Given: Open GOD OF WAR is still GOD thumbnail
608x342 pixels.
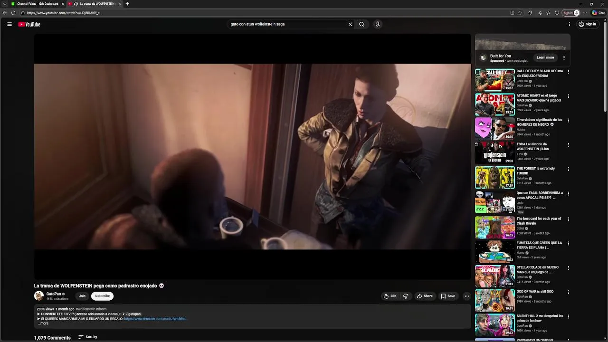Looking at the screenshot, I should pos(495,300).
